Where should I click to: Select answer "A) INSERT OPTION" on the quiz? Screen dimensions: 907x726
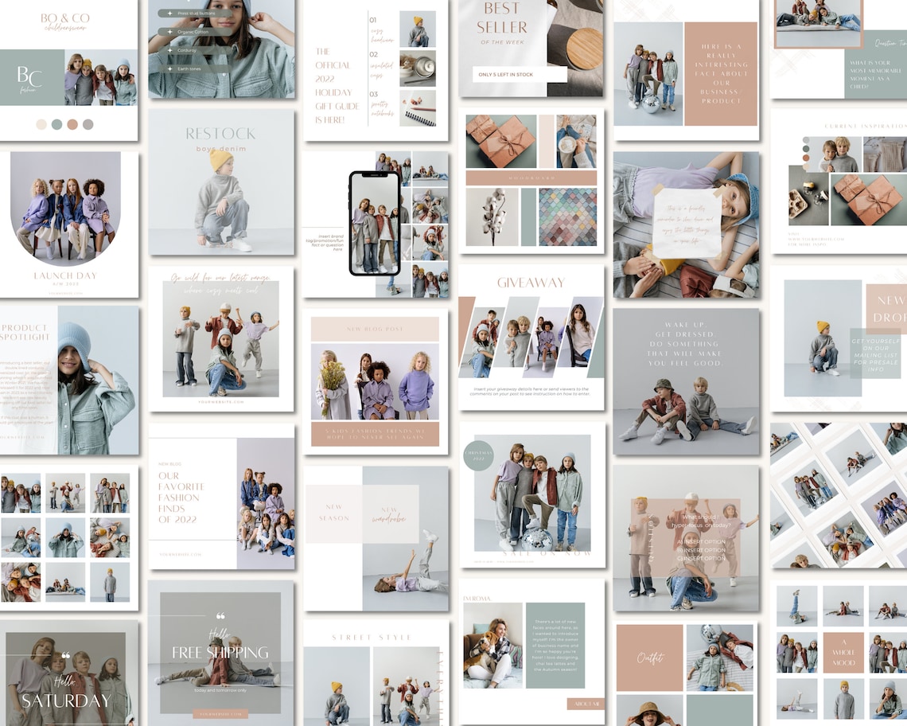pos(701,541)
